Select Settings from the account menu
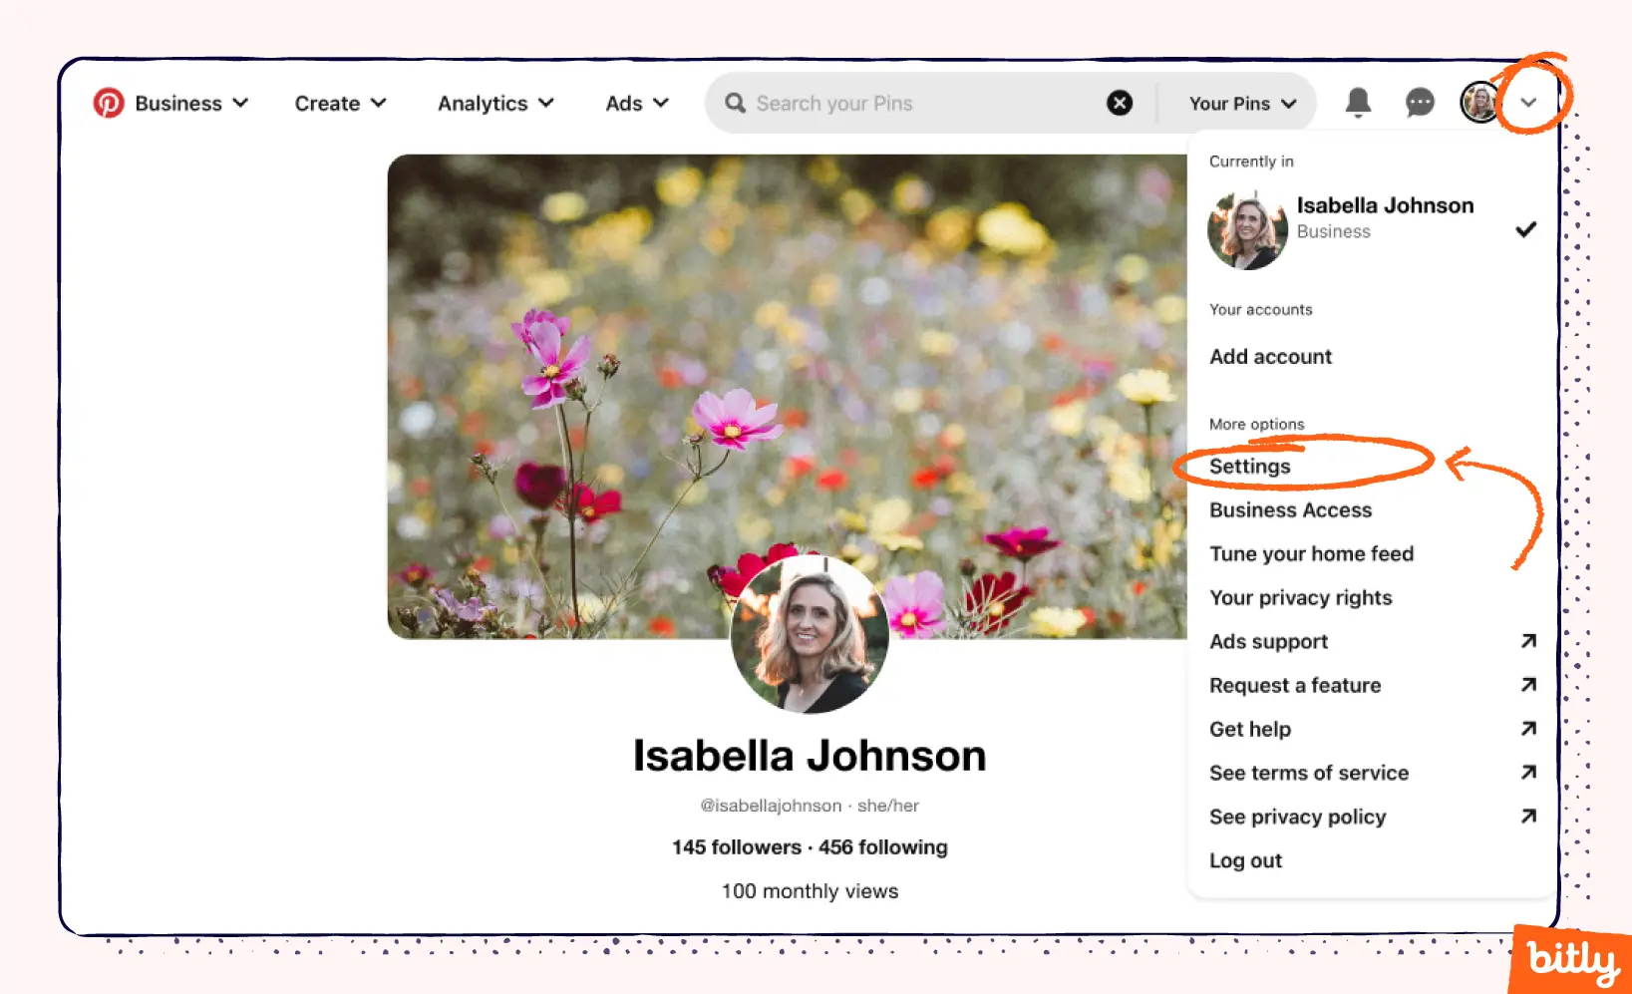Viewport: 1632px width, 994px height. point(1249,466)
